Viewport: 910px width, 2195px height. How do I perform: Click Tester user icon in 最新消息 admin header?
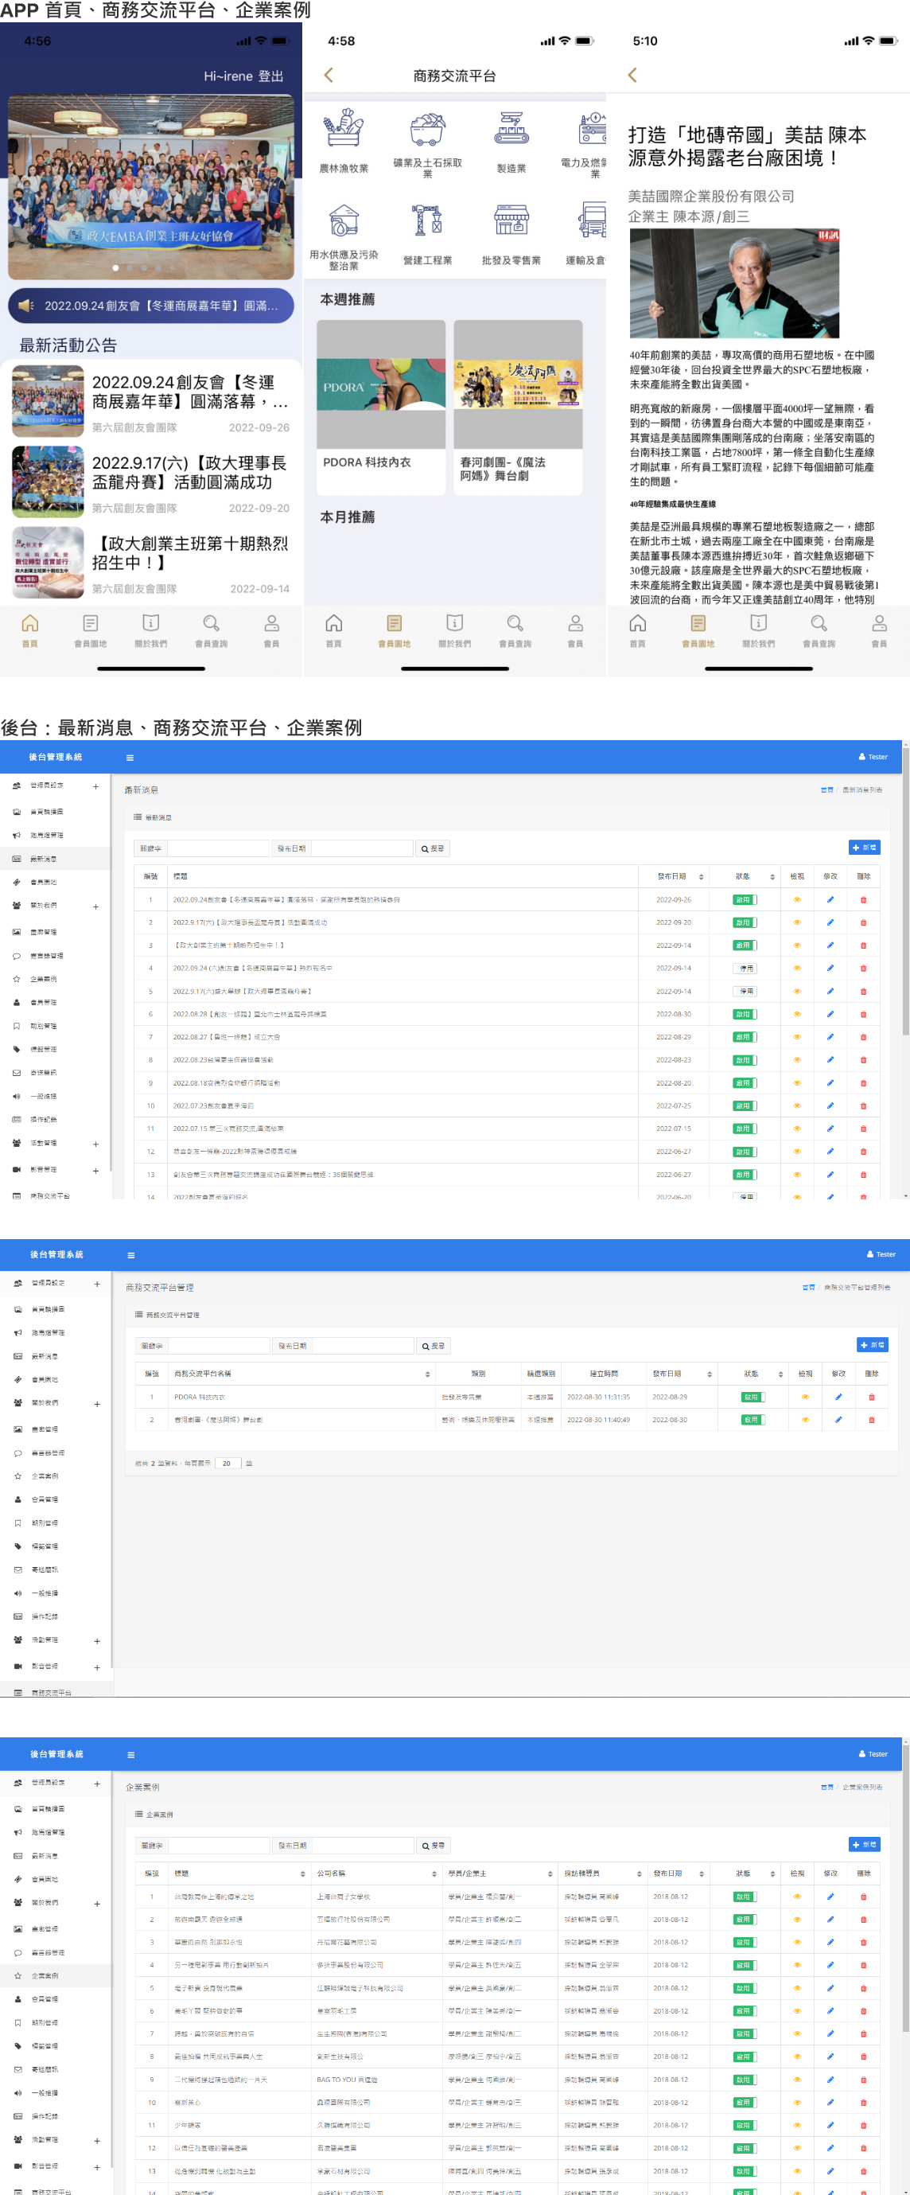861,757
